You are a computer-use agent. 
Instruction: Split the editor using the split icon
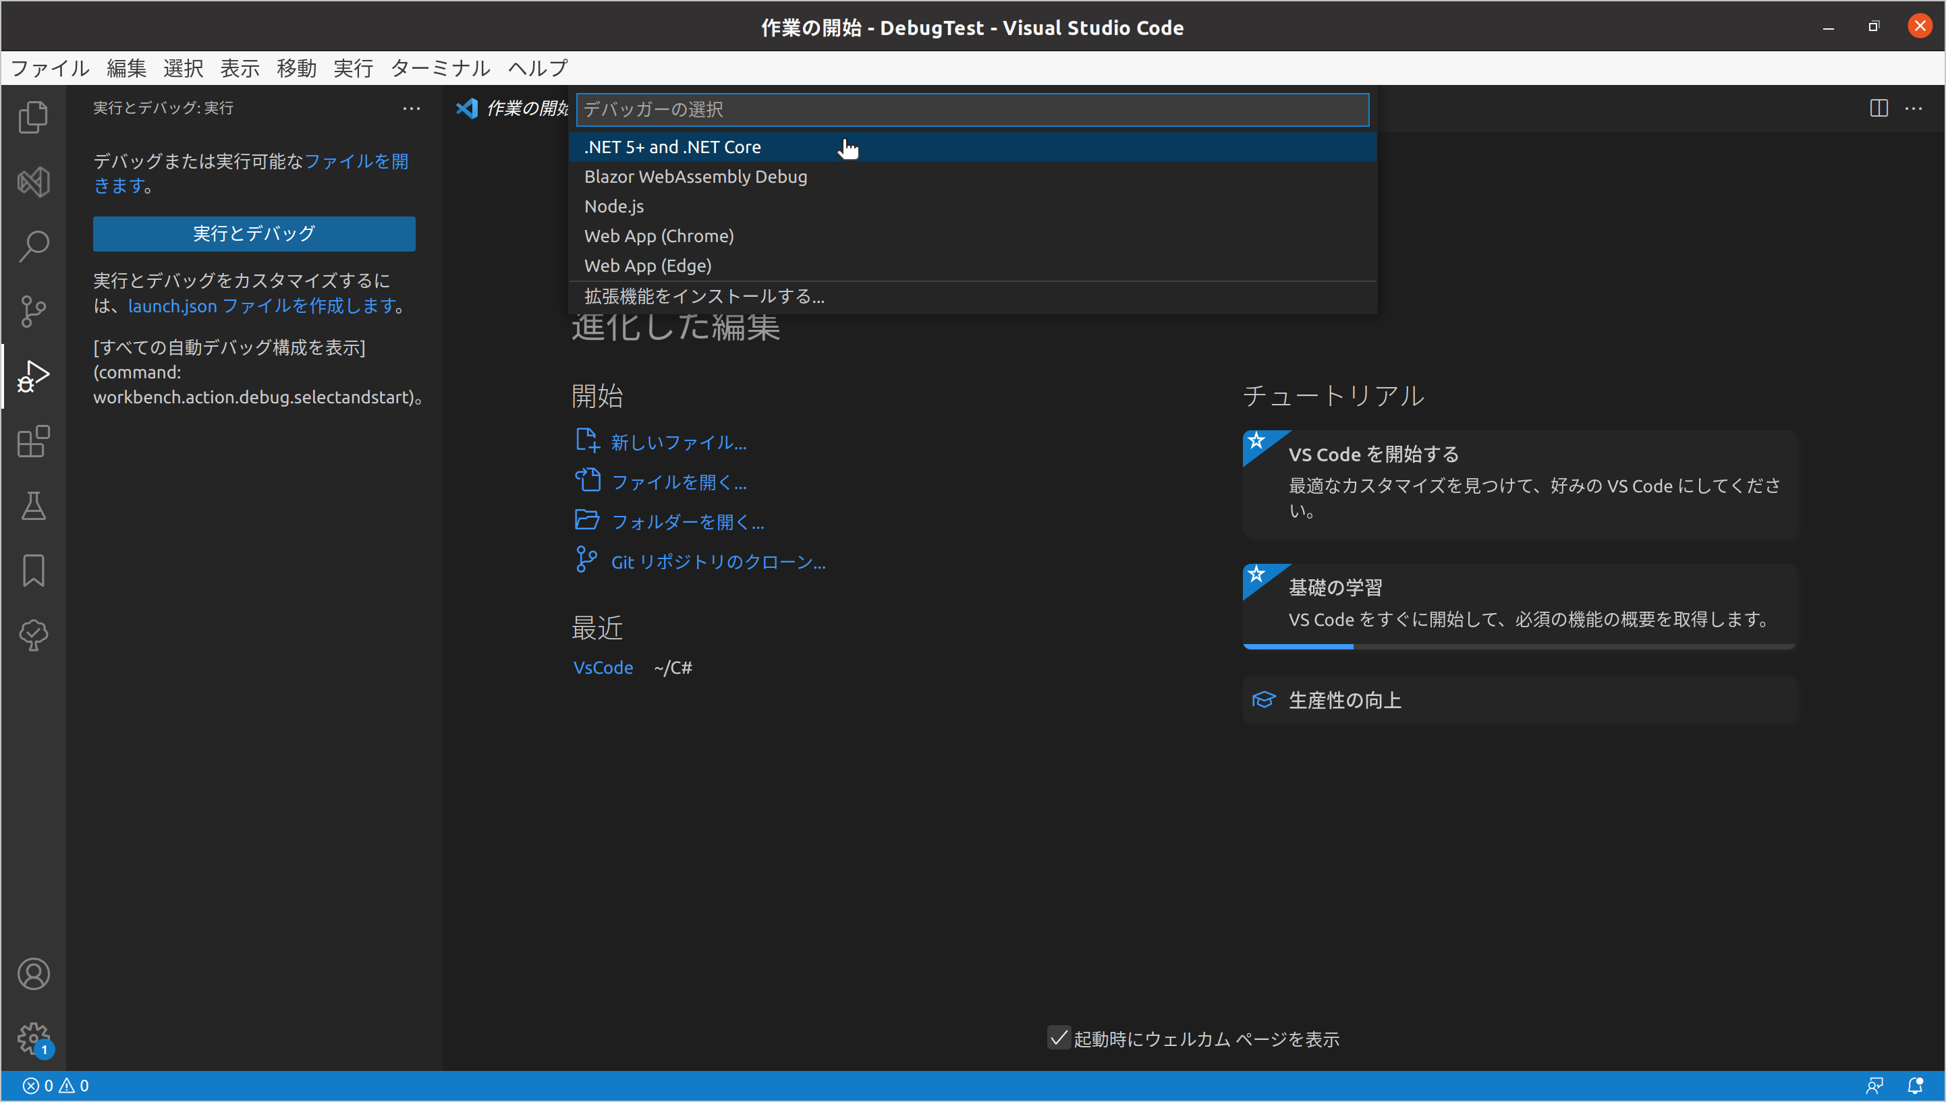[x=1879, y=108]
